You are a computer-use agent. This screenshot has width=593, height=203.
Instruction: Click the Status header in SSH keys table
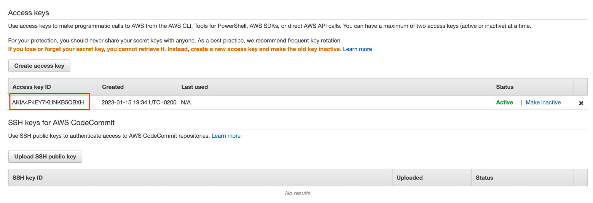click(484, 178)
